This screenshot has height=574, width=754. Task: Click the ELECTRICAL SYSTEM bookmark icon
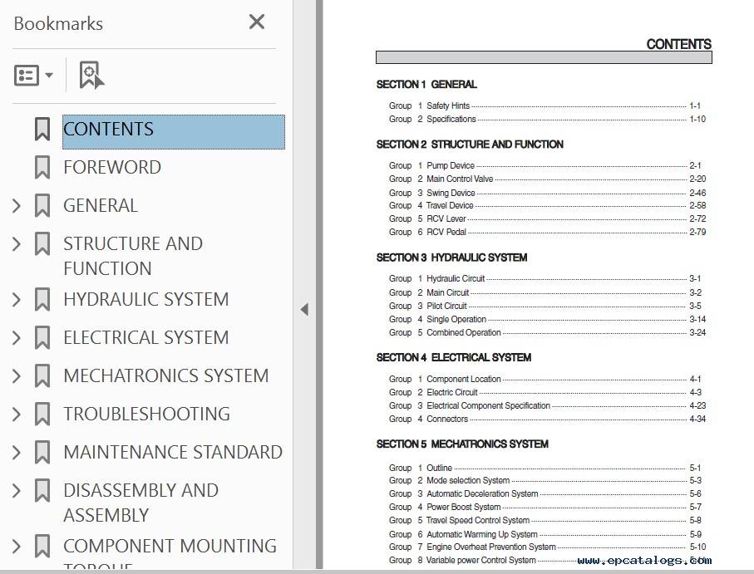(x=42, y=337)
